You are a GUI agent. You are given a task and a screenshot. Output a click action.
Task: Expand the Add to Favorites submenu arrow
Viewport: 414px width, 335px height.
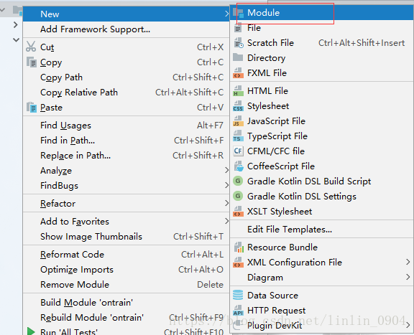click(226, 221)
